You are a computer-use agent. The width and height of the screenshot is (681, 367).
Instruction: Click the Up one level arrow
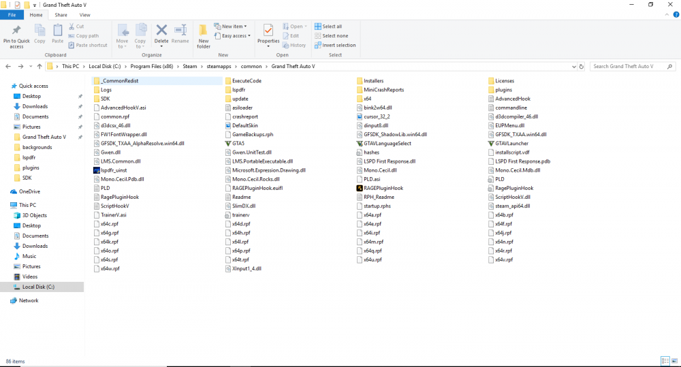point(39,67)
